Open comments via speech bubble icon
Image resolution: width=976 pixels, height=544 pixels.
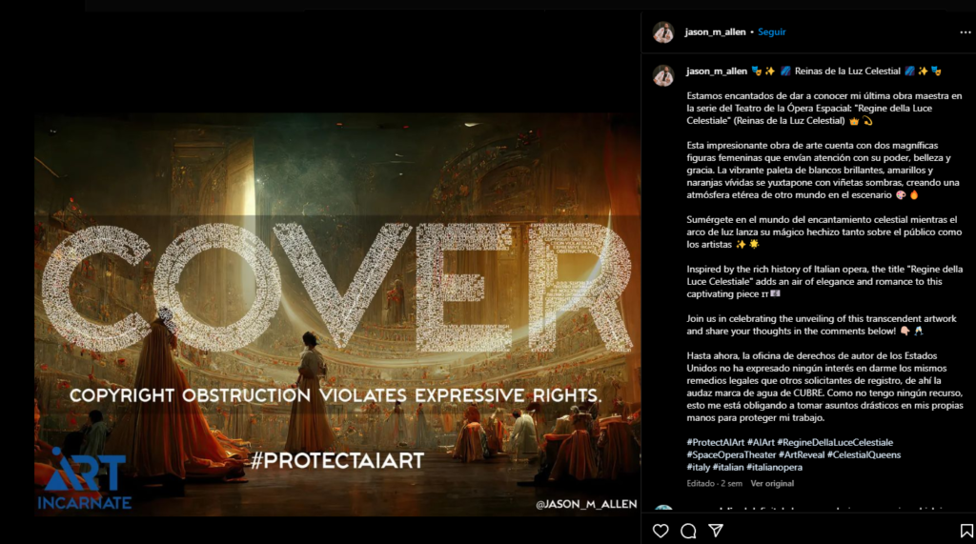(x=688, y=531)
